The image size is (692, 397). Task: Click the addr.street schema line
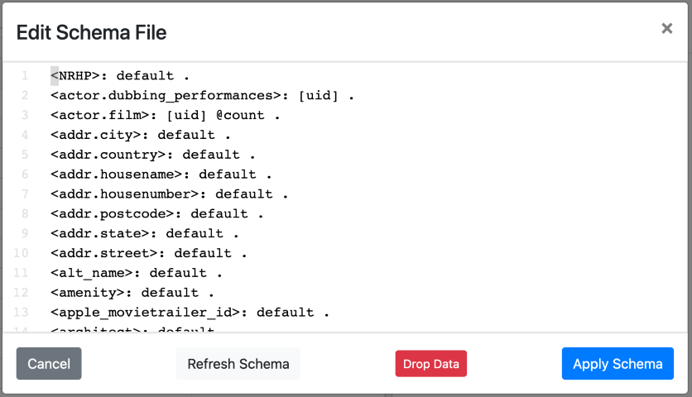[149, 253]
